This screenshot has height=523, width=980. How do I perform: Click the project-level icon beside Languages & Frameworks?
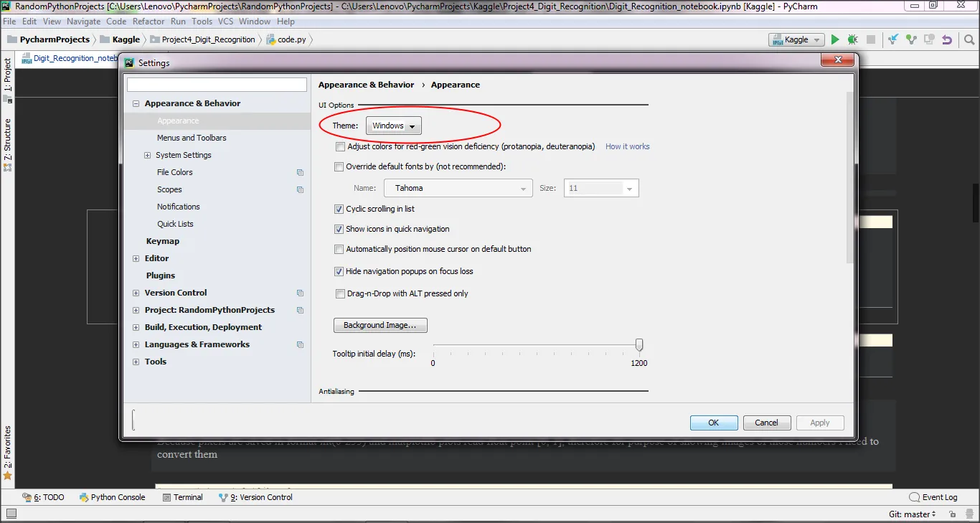coord(300,344)
